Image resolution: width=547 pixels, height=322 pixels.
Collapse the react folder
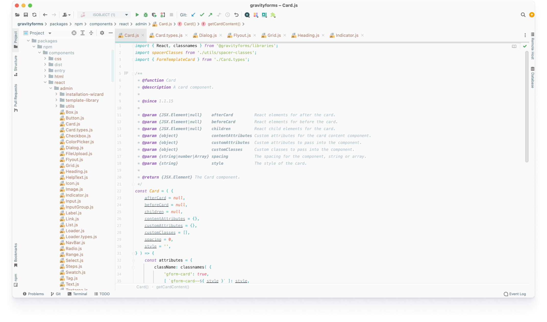[45, 82]
